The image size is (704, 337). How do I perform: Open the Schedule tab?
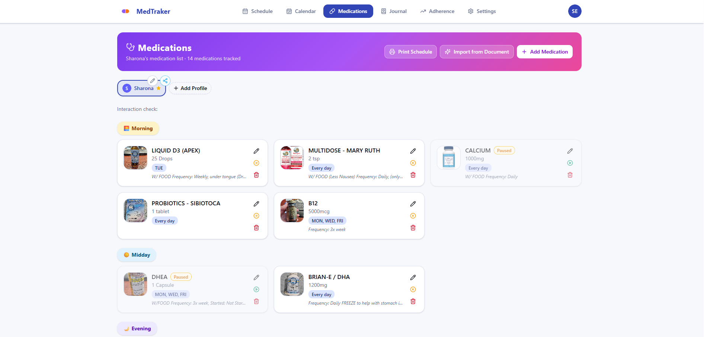click(x=257, y=11)
